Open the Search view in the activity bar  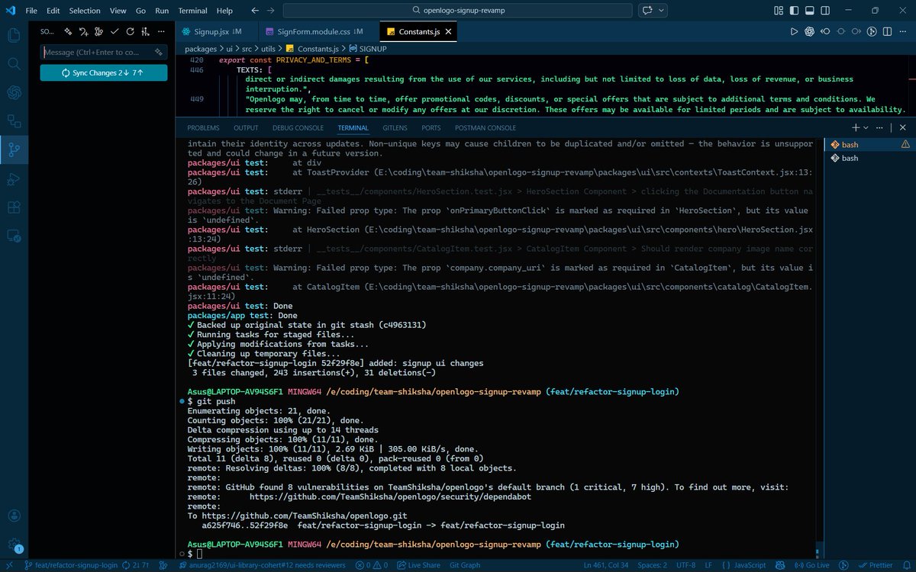pyautogui.click(x=14, y=64)
